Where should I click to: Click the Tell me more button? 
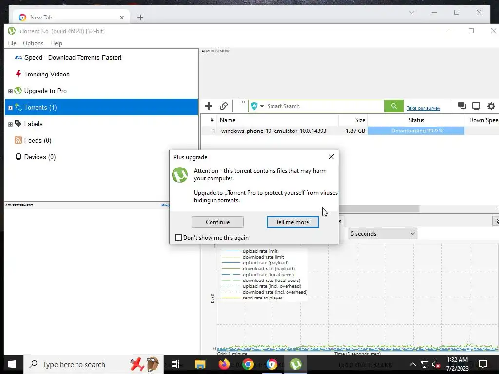292,222
